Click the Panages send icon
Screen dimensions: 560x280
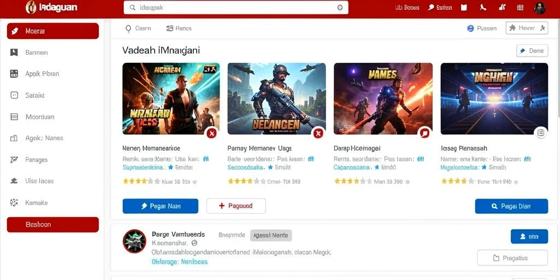[14, 160]
